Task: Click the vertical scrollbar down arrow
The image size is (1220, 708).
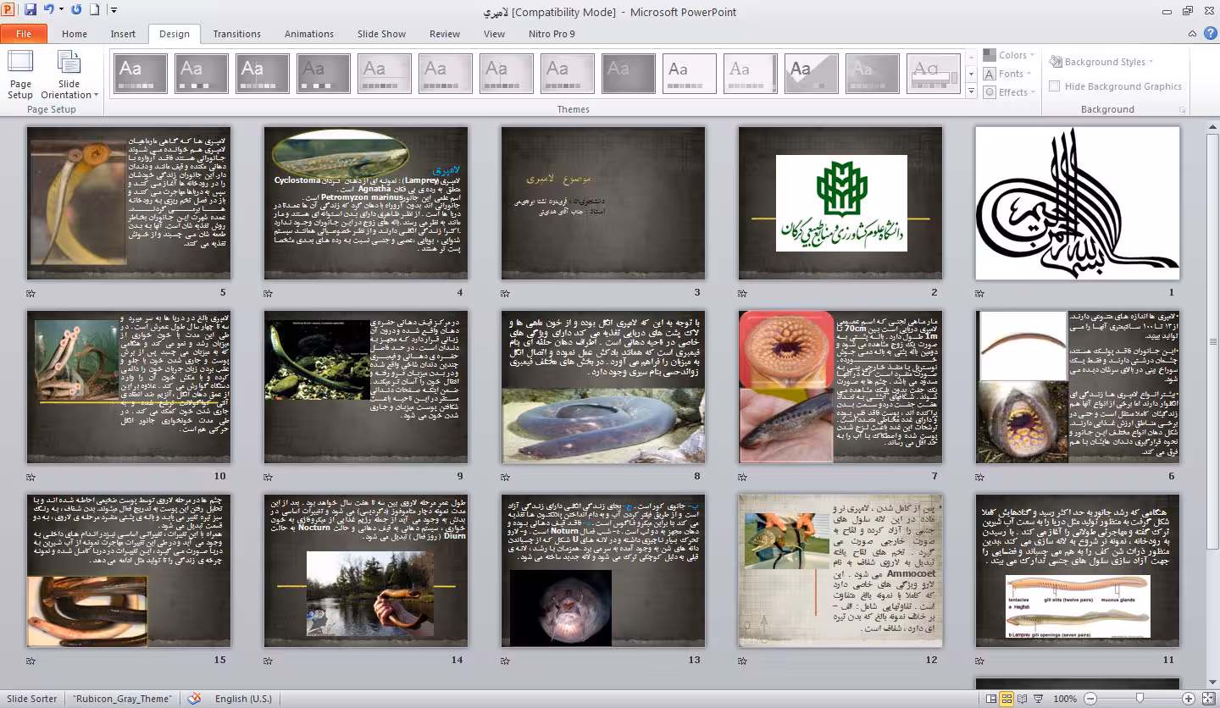Action: pos(1212,682)
